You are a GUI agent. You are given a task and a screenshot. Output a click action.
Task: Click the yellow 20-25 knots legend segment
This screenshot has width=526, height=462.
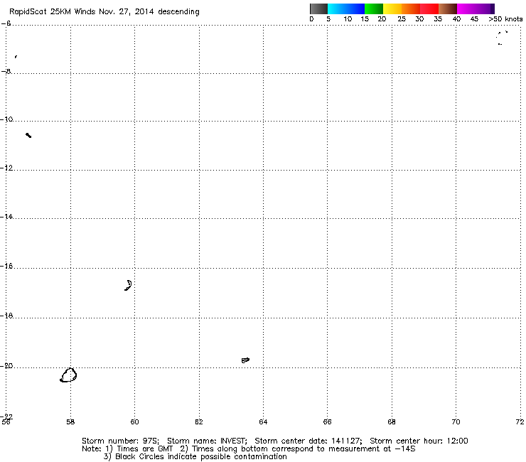392,9
